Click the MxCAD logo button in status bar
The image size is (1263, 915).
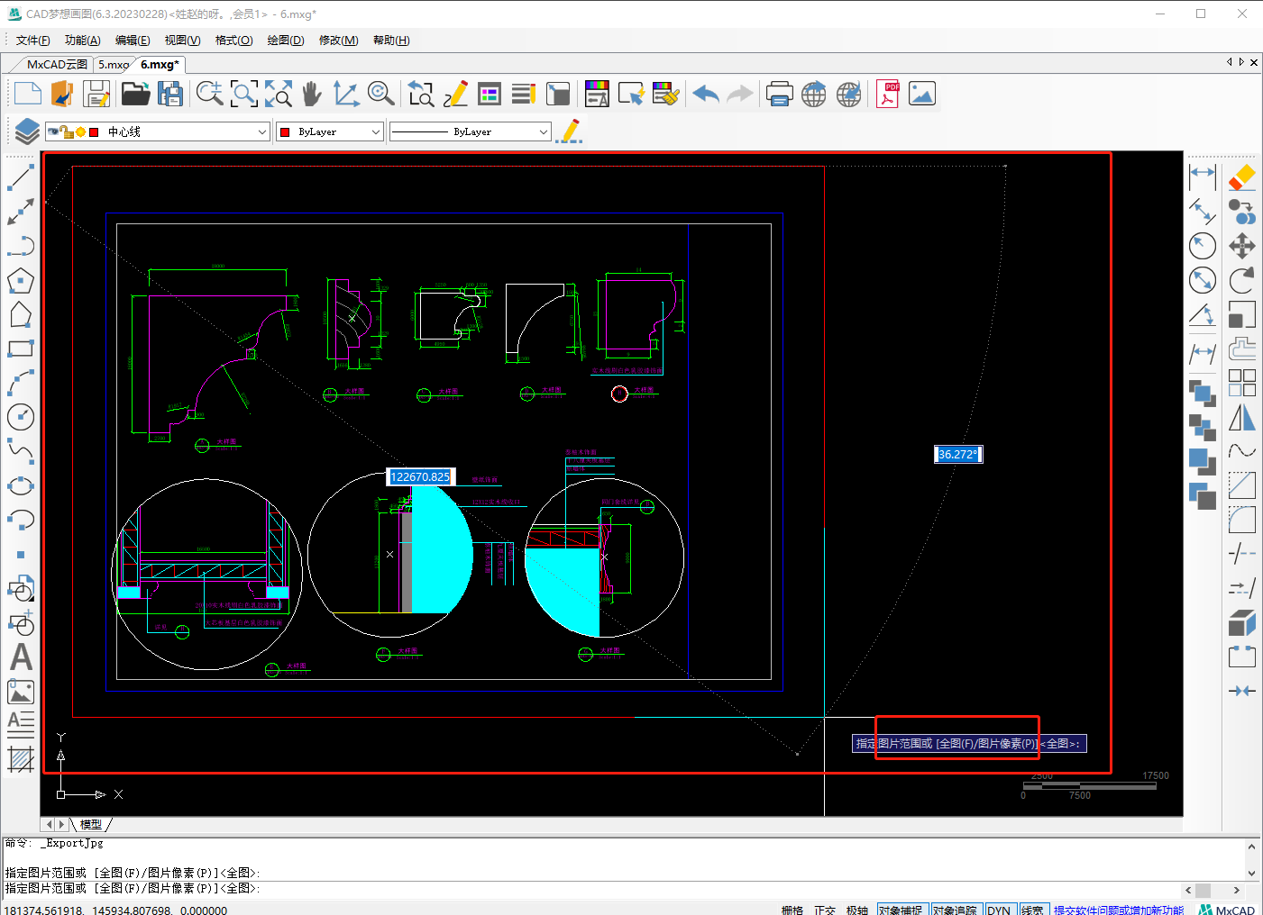(x=1227, y=910)
